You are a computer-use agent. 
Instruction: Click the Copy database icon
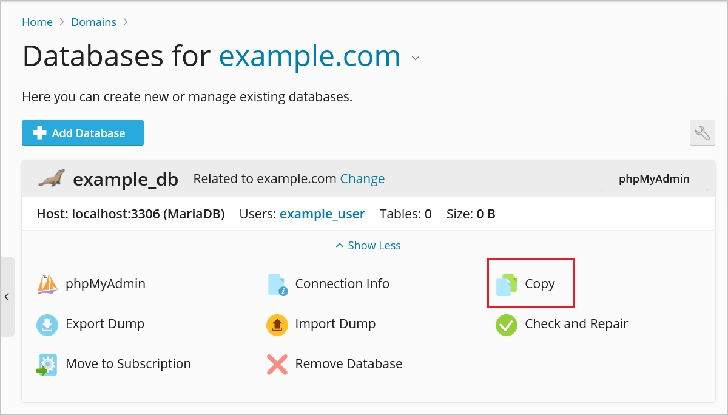click(x=506, y=285)
